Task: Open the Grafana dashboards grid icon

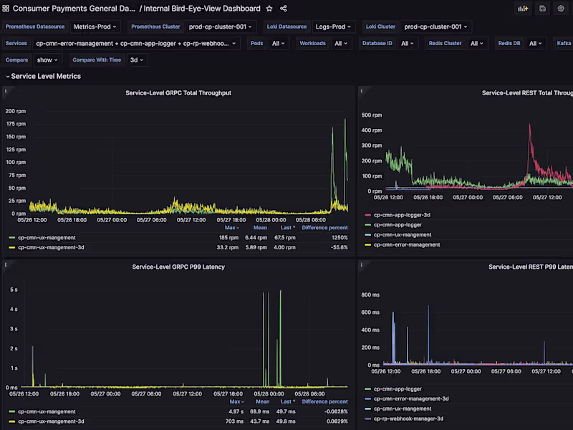Action: [6, 9]
